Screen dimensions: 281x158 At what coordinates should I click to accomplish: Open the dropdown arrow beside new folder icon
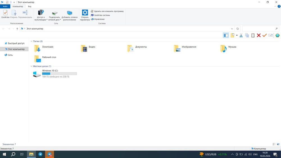pyautogui.click(x=237, y=35)
